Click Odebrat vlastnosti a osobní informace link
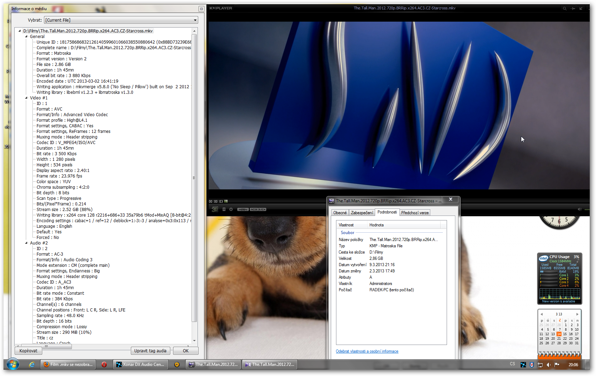 coord(367,351)
